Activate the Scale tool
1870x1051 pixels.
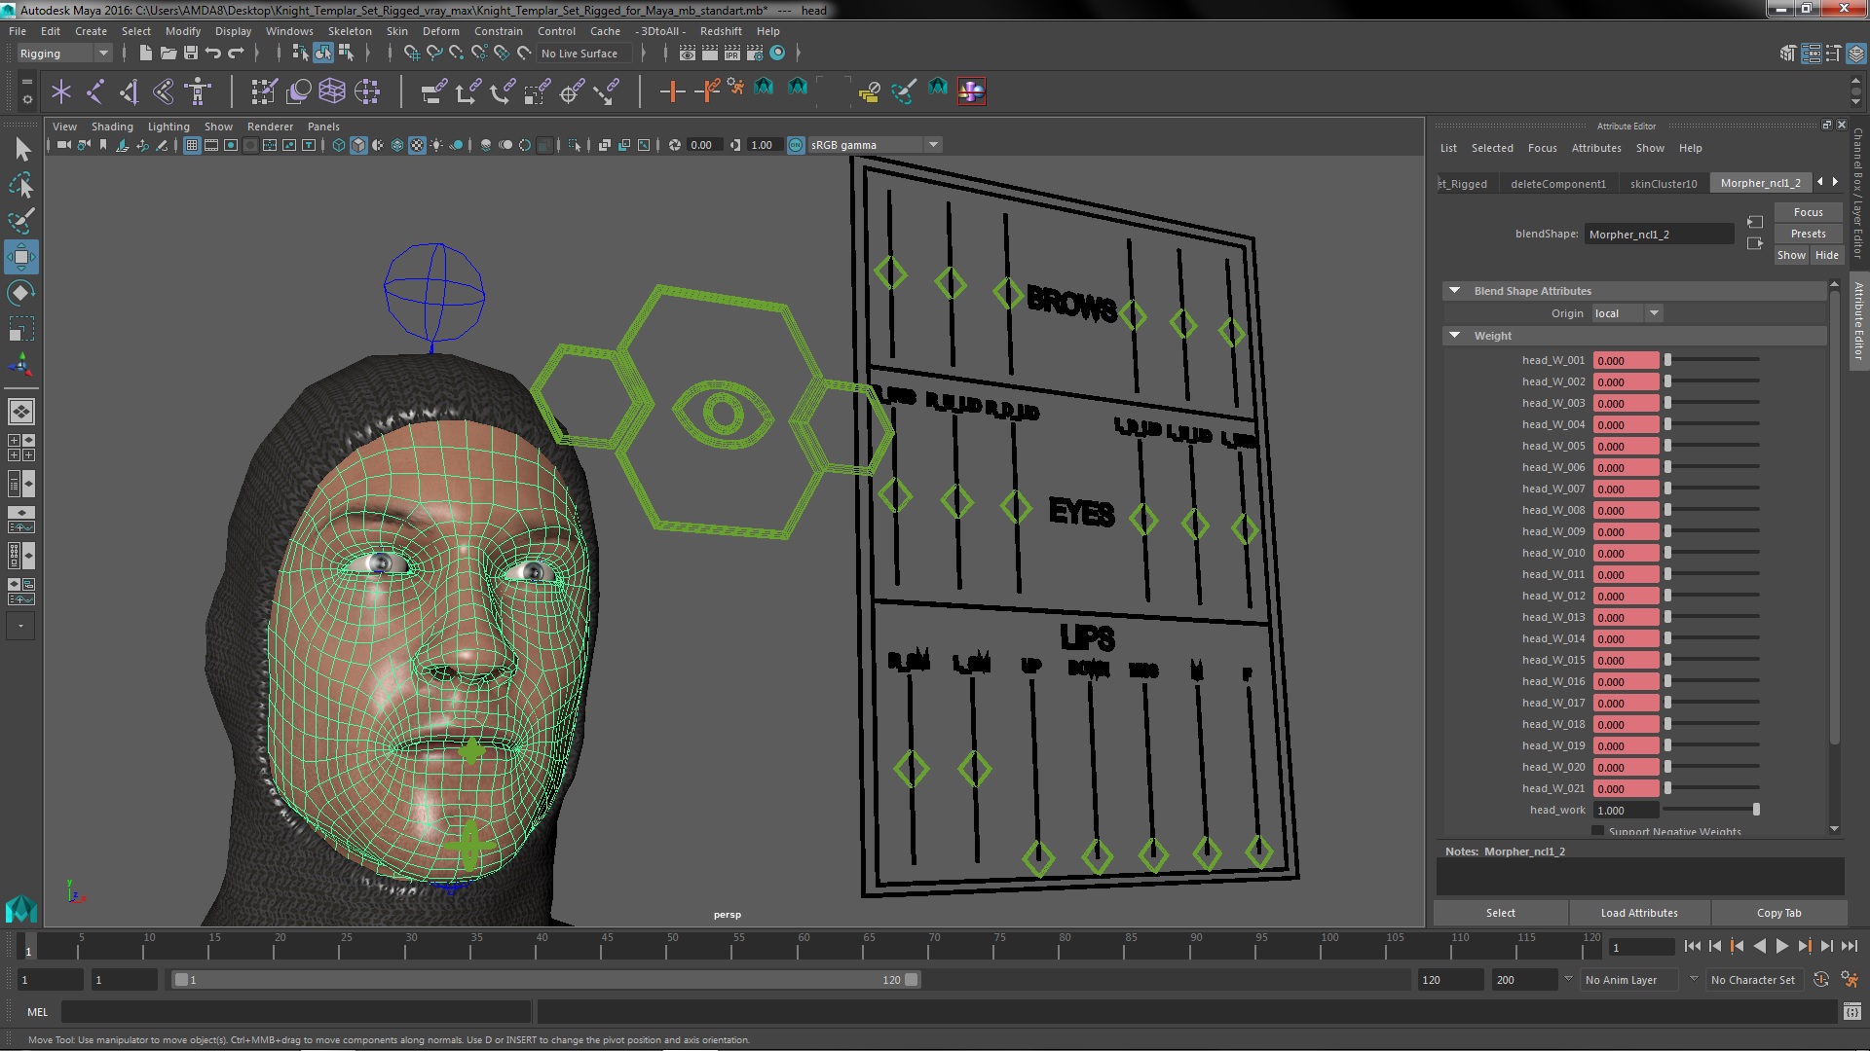click(x=21, y=329)
